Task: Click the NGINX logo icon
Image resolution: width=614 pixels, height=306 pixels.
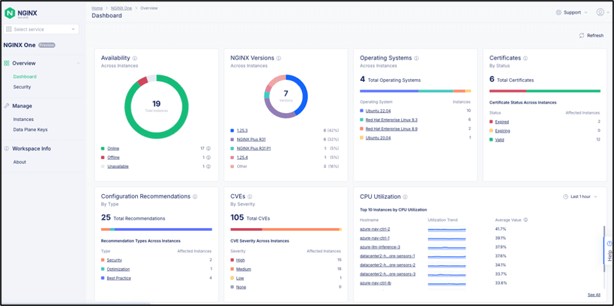Action: [10, 12]
